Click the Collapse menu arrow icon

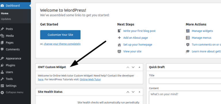click(x=2, y=92)
